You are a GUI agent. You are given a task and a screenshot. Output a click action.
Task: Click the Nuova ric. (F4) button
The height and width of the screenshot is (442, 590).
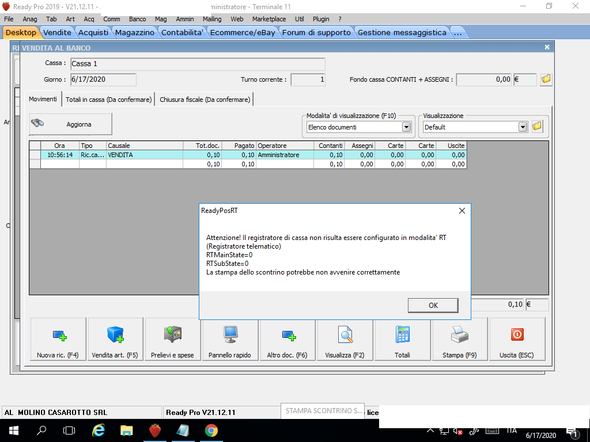[58, 340]
